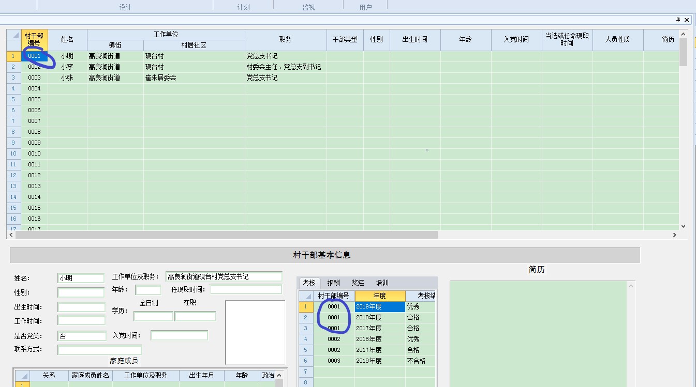The height and width of the screenshot is (387, 696).
Task: Click the 考核 grid select-all corner
Action: point(306,296)
